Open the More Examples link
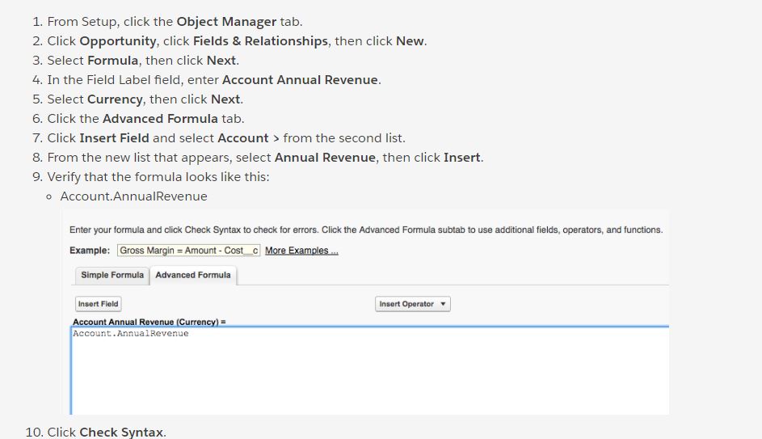 (301, 251)
